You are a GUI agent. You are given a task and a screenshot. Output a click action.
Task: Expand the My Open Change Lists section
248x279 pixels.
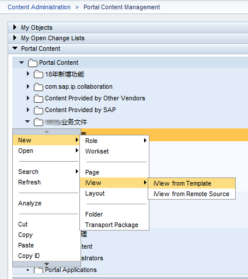15,38
